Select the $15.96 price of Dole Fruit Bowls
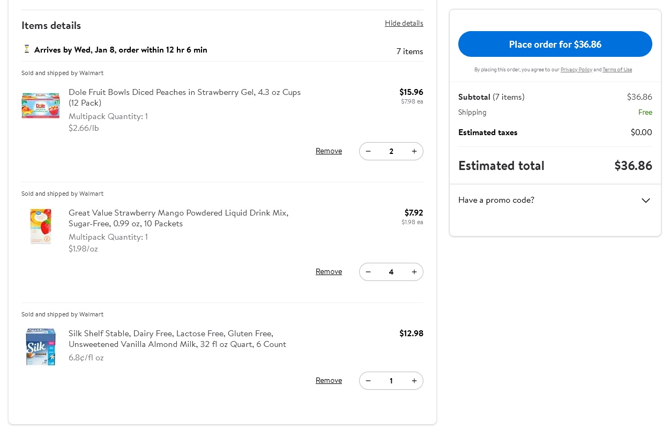The image size is (670, 429). click(x=411, y=92)
